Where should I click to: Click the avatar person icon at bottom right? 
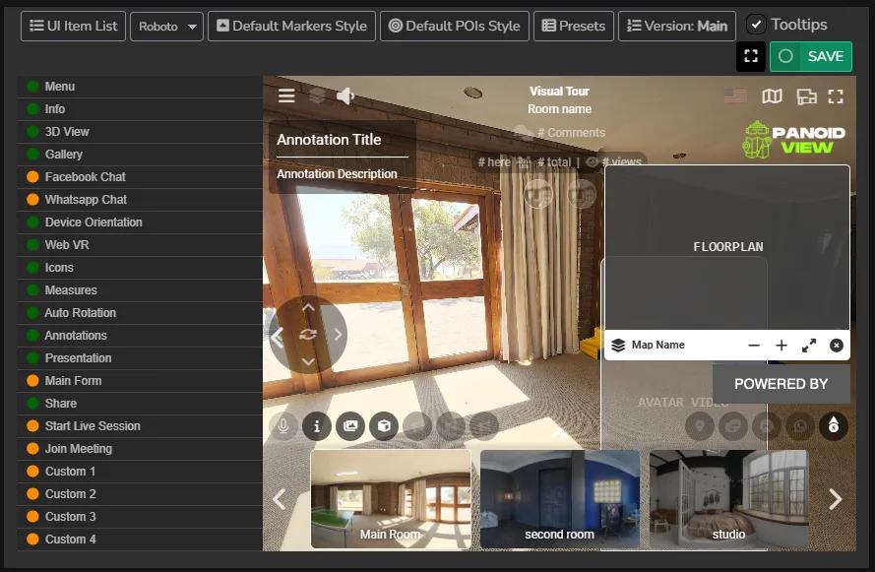[x=833, y=426]
